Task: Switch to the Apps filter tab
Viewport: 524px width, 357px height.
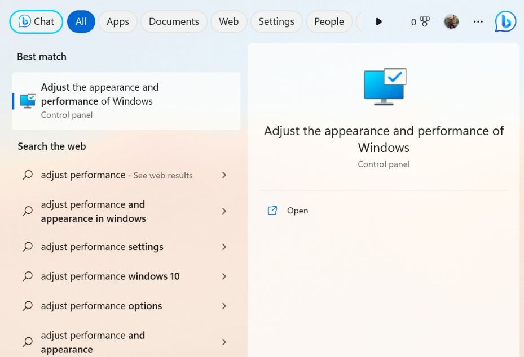Action: [x=118, y=22]
